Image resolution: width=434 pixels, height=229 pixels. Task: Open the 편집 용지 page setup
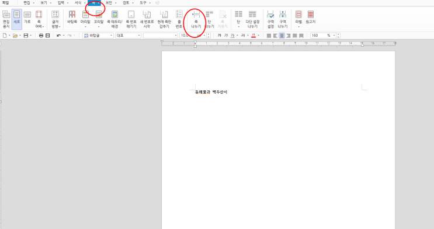6,19
